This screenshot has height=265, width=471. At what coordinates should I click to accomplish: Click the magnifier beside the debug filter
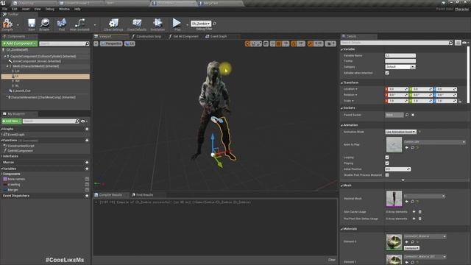[214, 24]
